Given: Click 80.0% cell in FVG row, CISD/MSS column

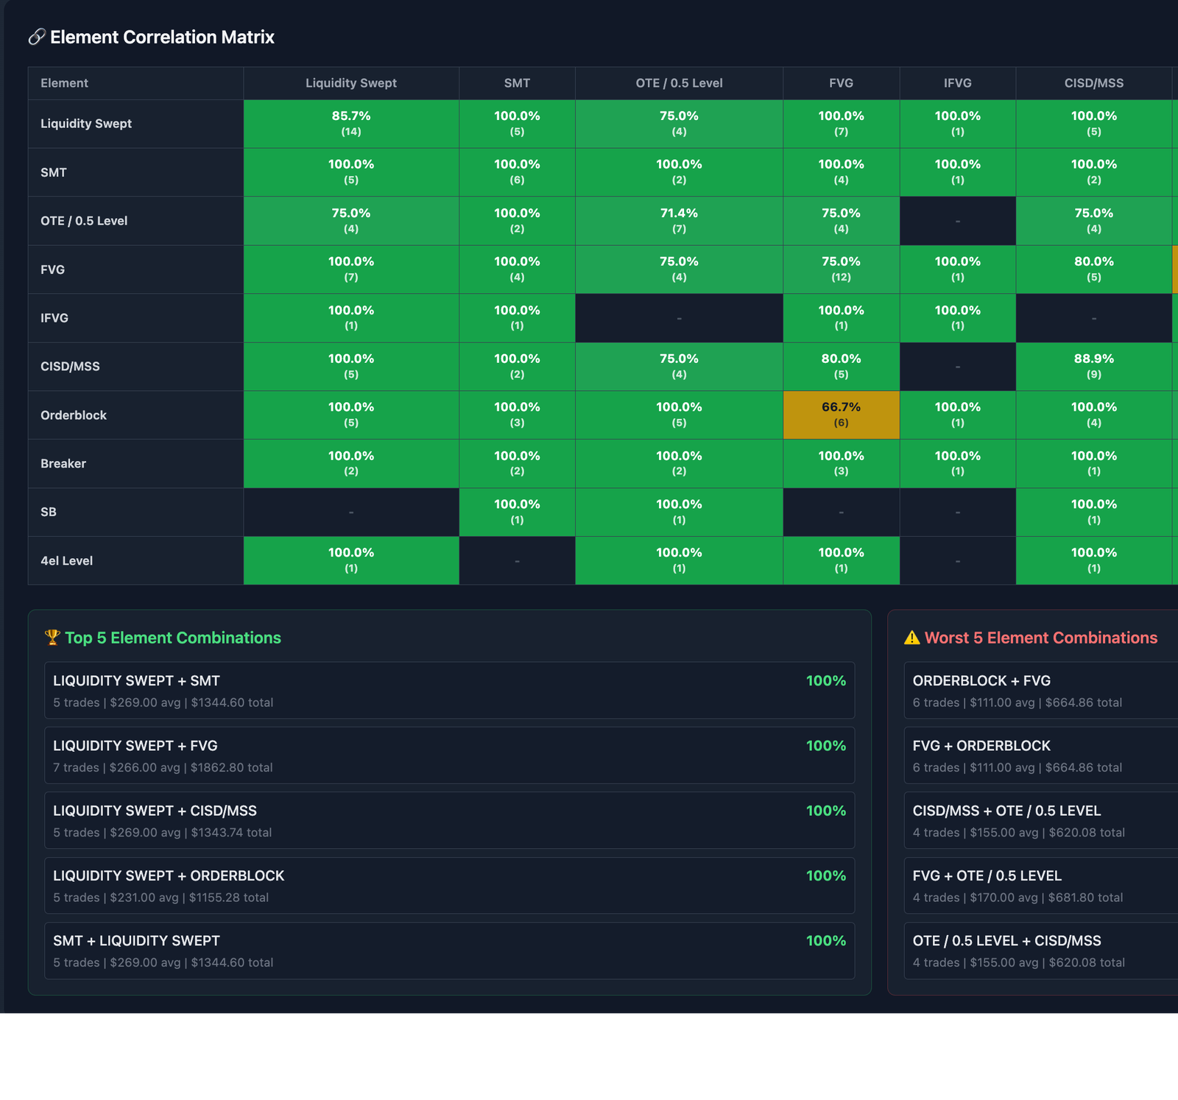Looking at the screenshot, I should 1094,269.
